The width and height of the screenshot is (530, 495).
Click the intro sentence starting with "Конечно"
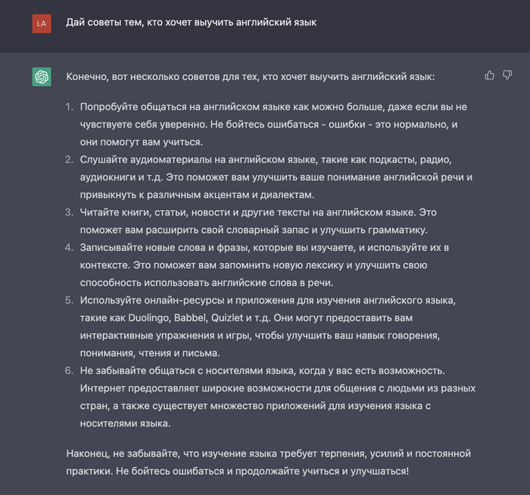251,77
